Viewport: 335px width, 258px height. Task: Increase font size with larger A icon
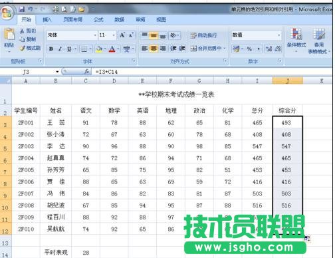click(122, 35)
